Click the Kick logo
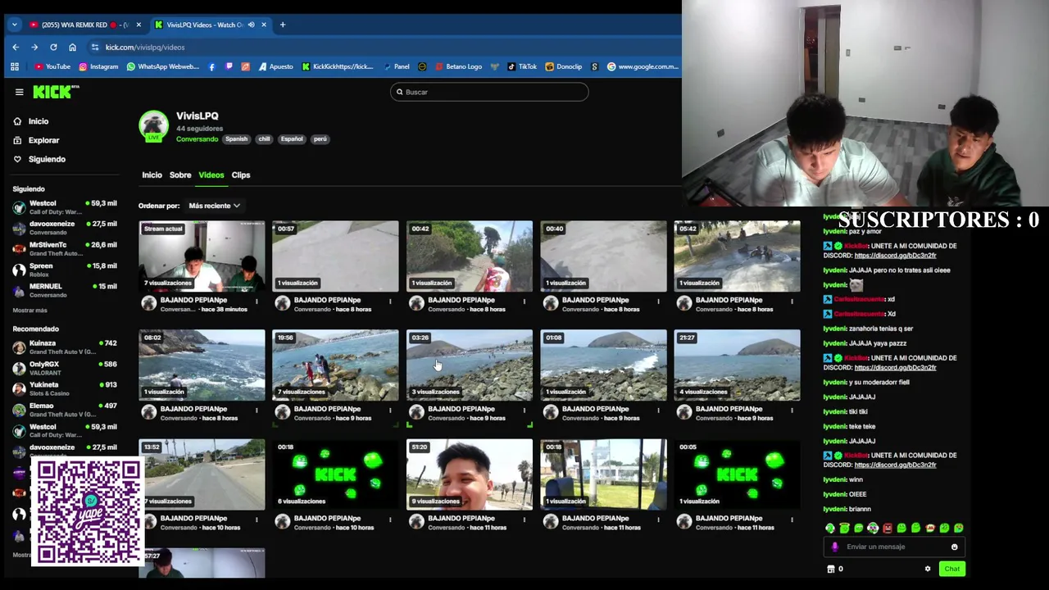Viewport: 1049px width, 590px height. pos(54,92)
